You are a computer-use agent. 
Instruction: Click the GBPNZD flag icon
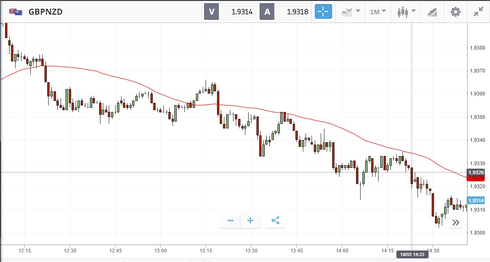click(15, 12)
